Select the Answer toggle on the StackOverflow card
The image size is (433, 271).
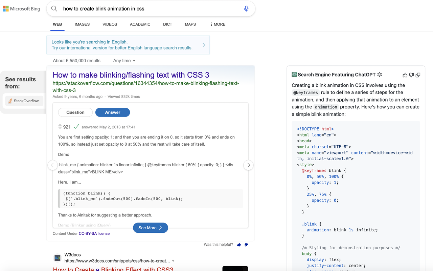click(112, 112)
